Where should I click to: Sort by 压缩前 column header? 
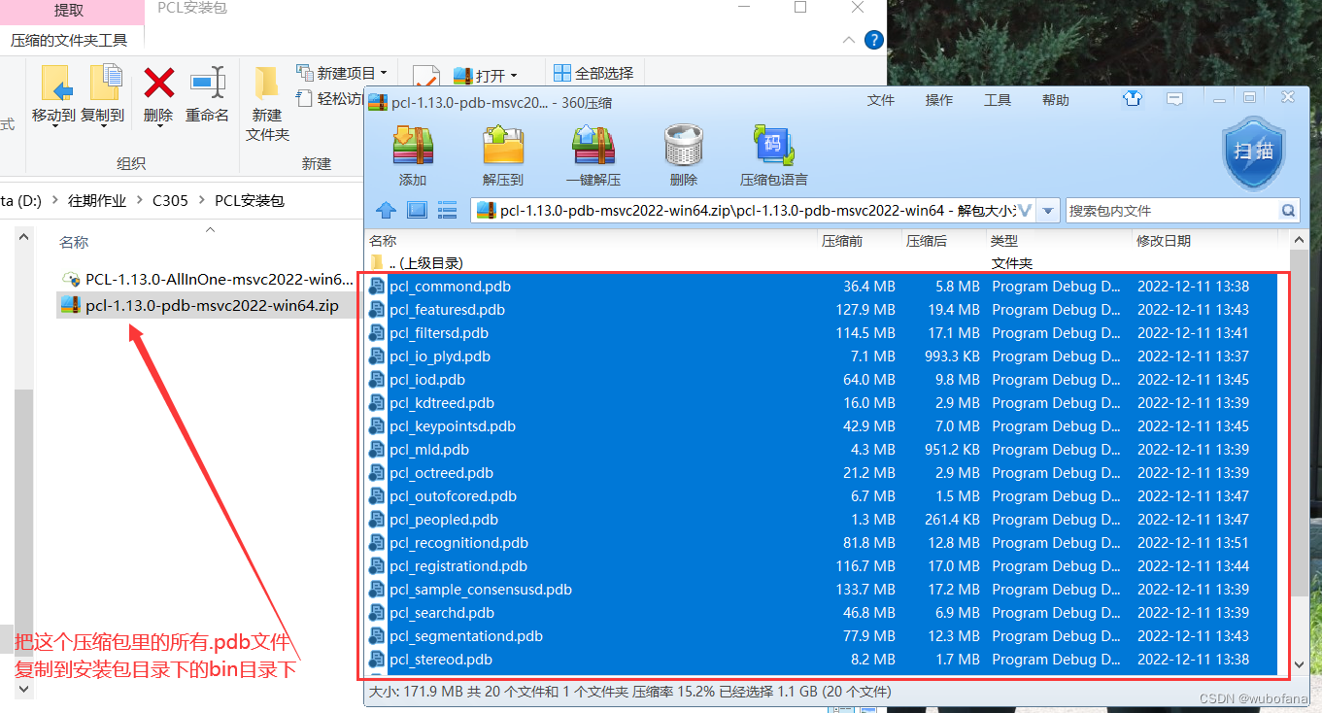(861, 241)
